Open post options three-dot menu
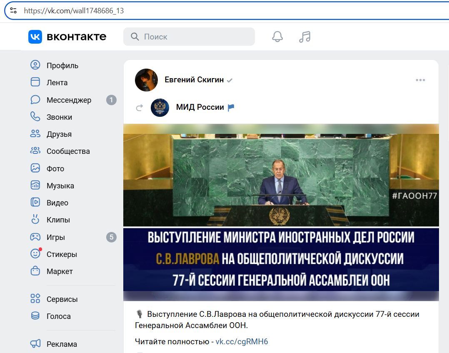 (x=420, y=80)
